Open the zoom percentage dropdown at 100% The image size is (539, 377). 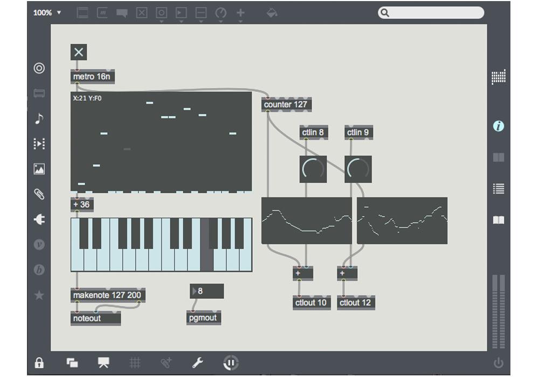47,13
